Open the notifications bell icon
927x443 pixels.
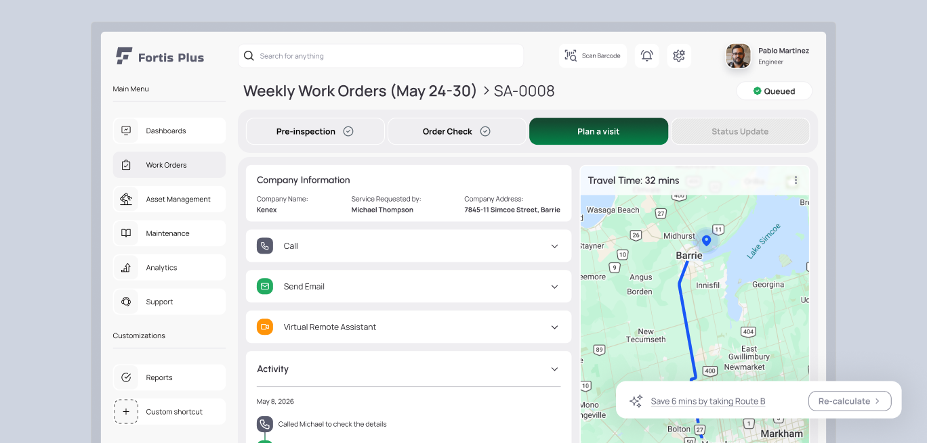(647, 56)
